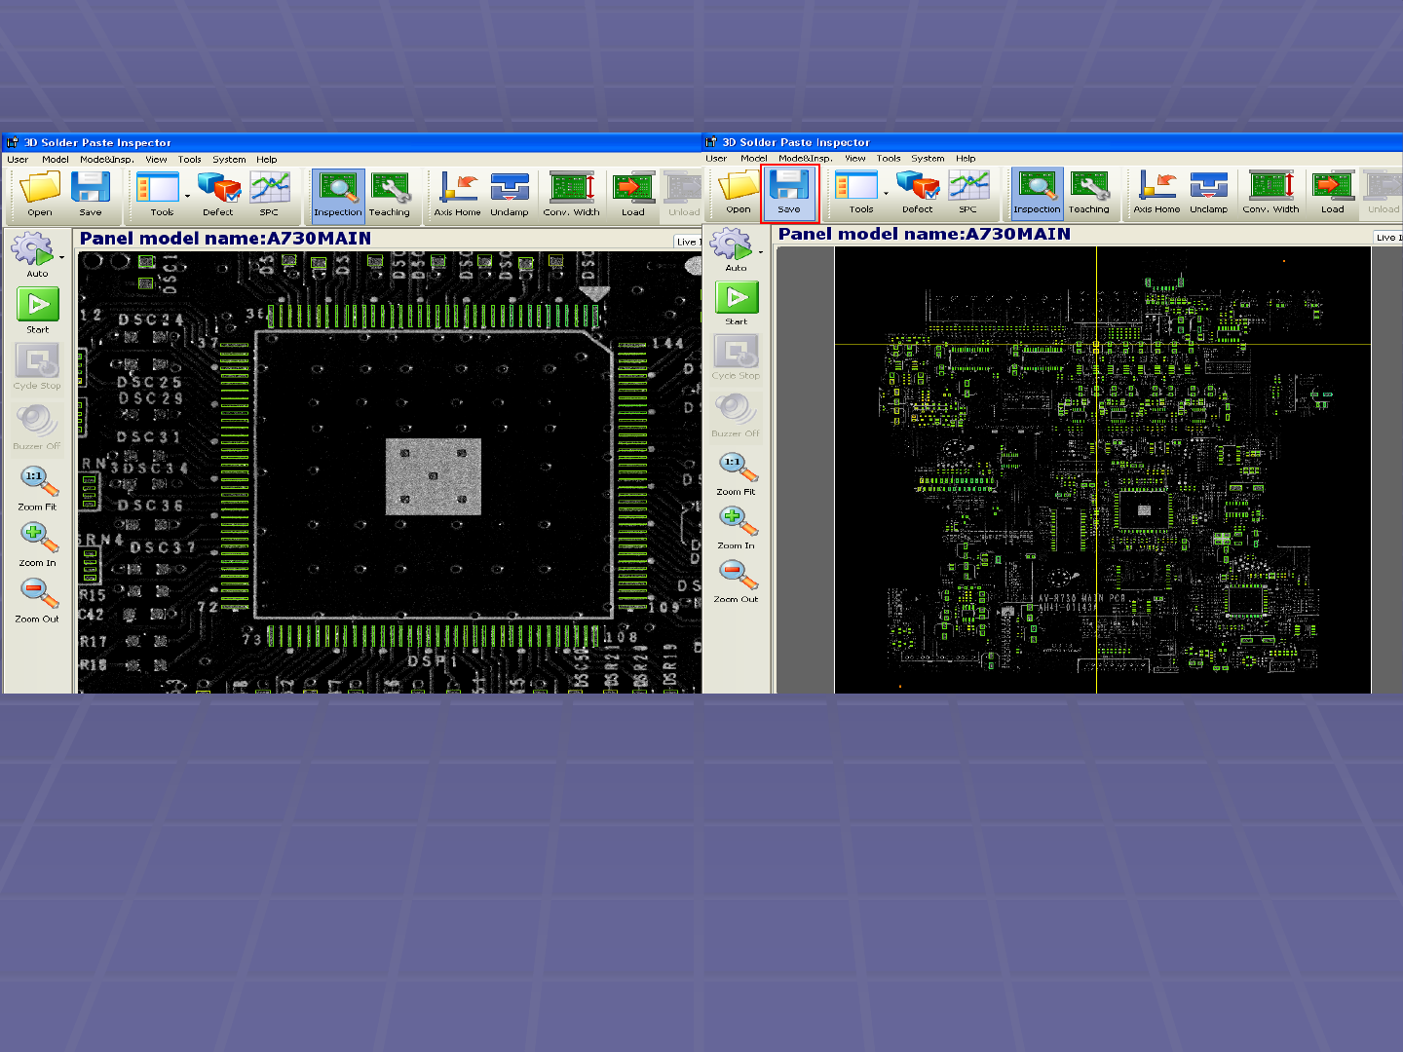Open System menu in right window

pos(928,158)
